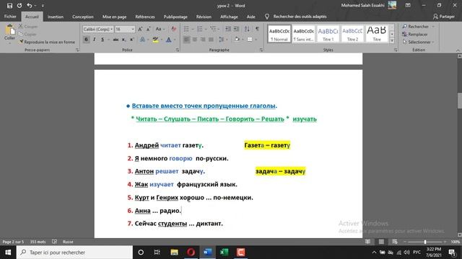This screenshot has height=259, width=462.
Task: Click the Undo arrow in quick access toolbar
Action: 29,6
